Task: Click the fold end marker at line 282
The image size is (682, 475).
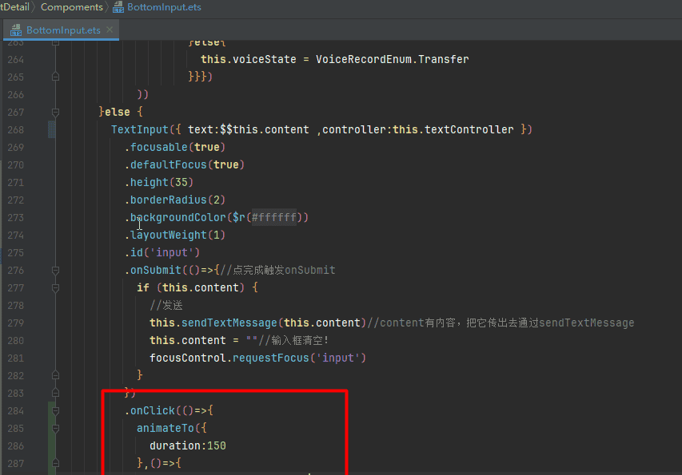Action: tap(56, 375)
